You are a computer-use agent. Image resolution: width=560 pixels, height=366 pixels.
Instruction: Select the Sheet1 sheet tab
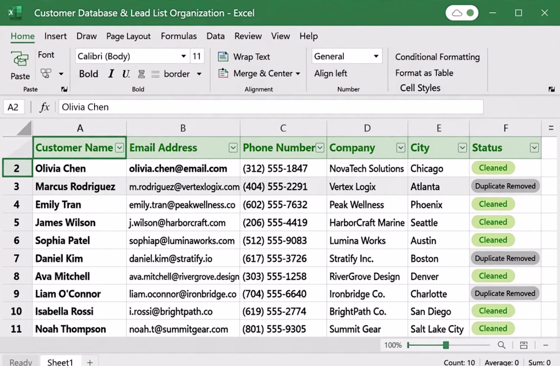tap(60, 362)
